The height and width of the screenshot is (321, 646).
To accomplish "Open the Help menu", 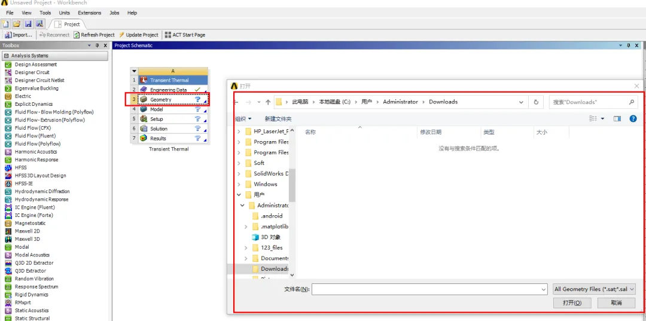I will coord(132,13).
